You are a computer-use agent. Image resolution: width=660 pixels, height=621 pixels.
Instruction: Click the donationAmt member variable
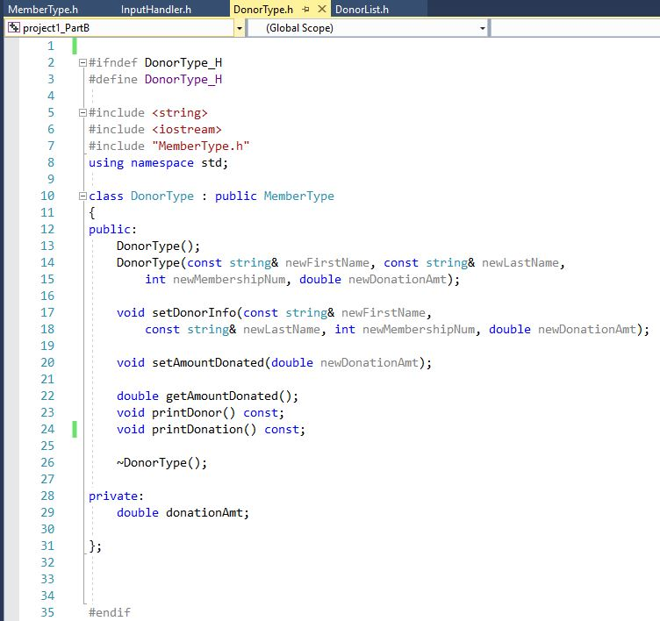pyautogui.click(x=204, y=512)
